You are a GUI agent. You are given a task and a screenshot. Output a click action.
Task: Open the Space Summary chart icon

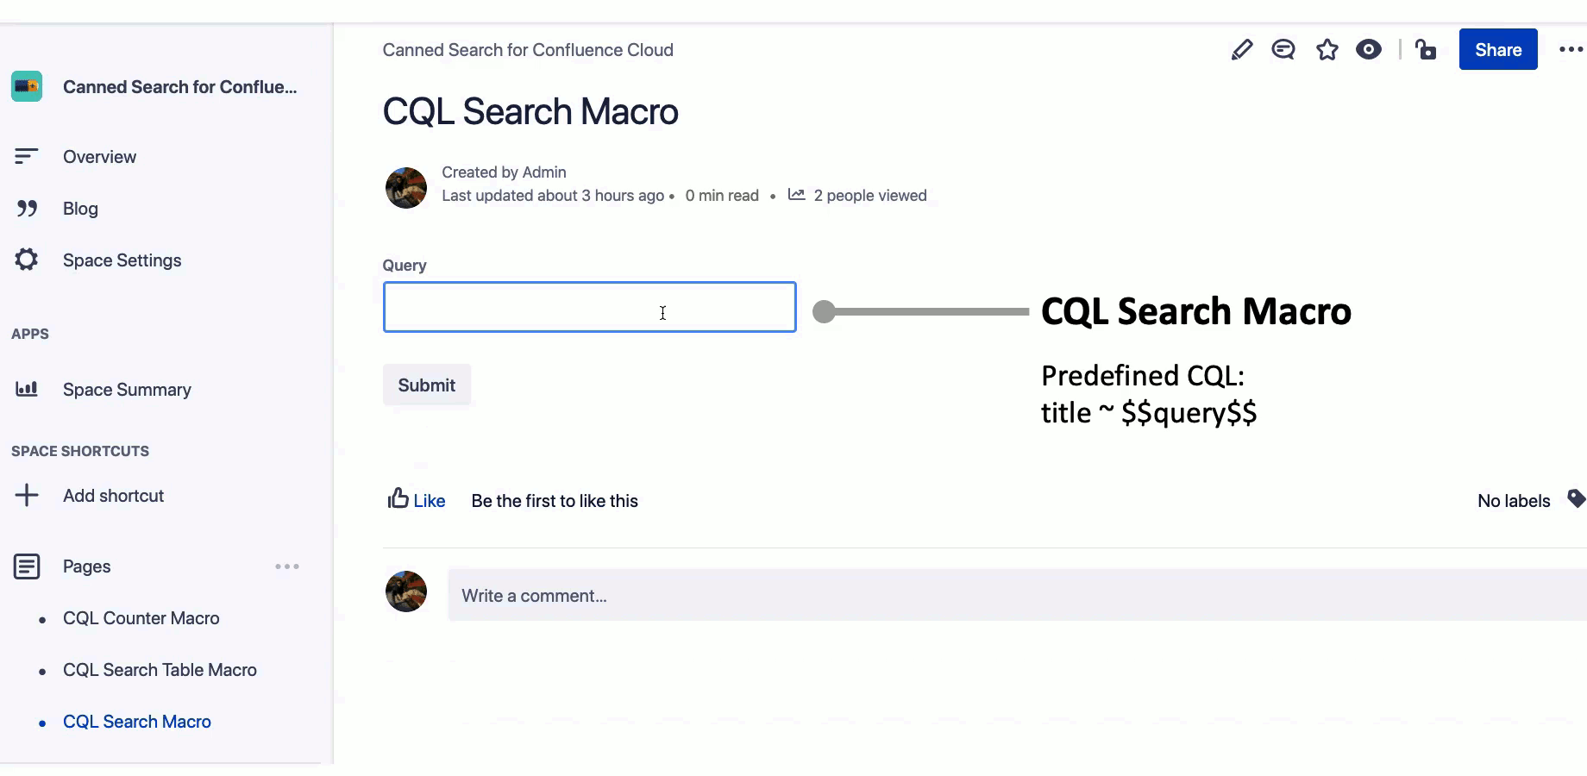point(27,389)
